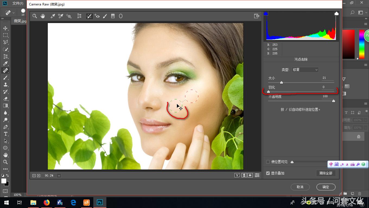
Task: Select the Radial Filter tool
Action: 120,16
